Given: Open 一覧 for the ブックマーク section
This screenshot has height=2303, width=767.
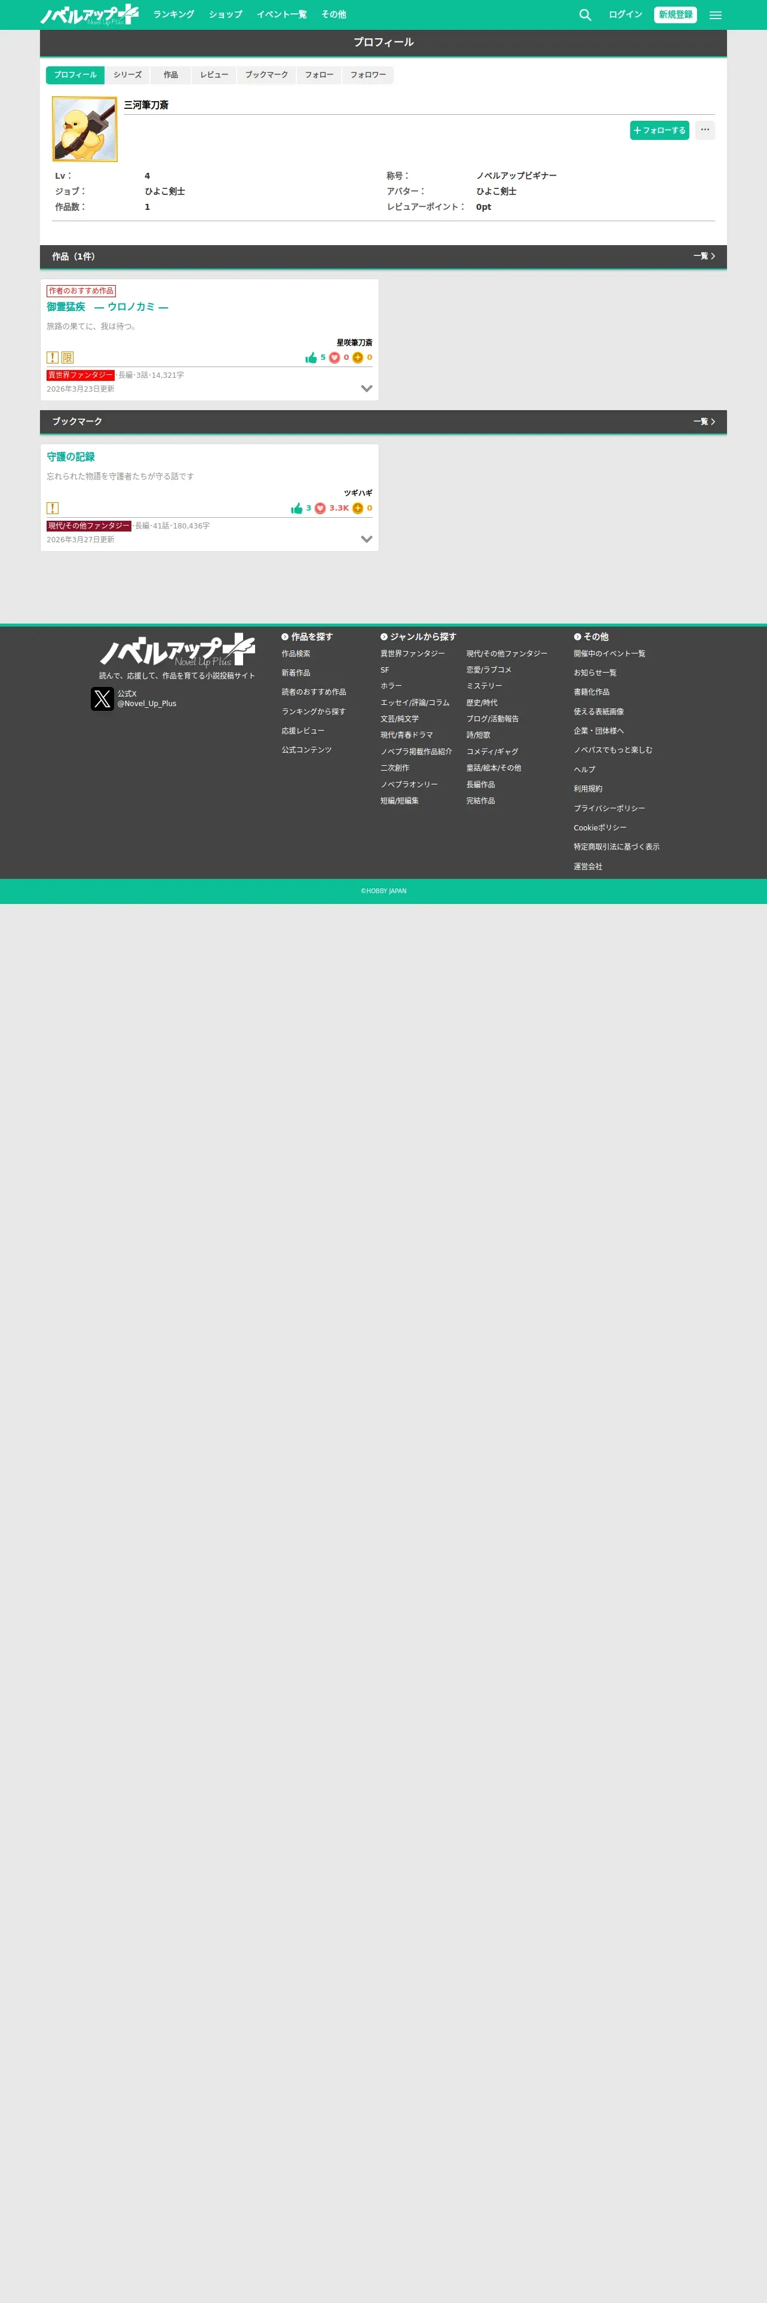Looking at the screenshot, I should pyautogui.click(x=704, y=422).
